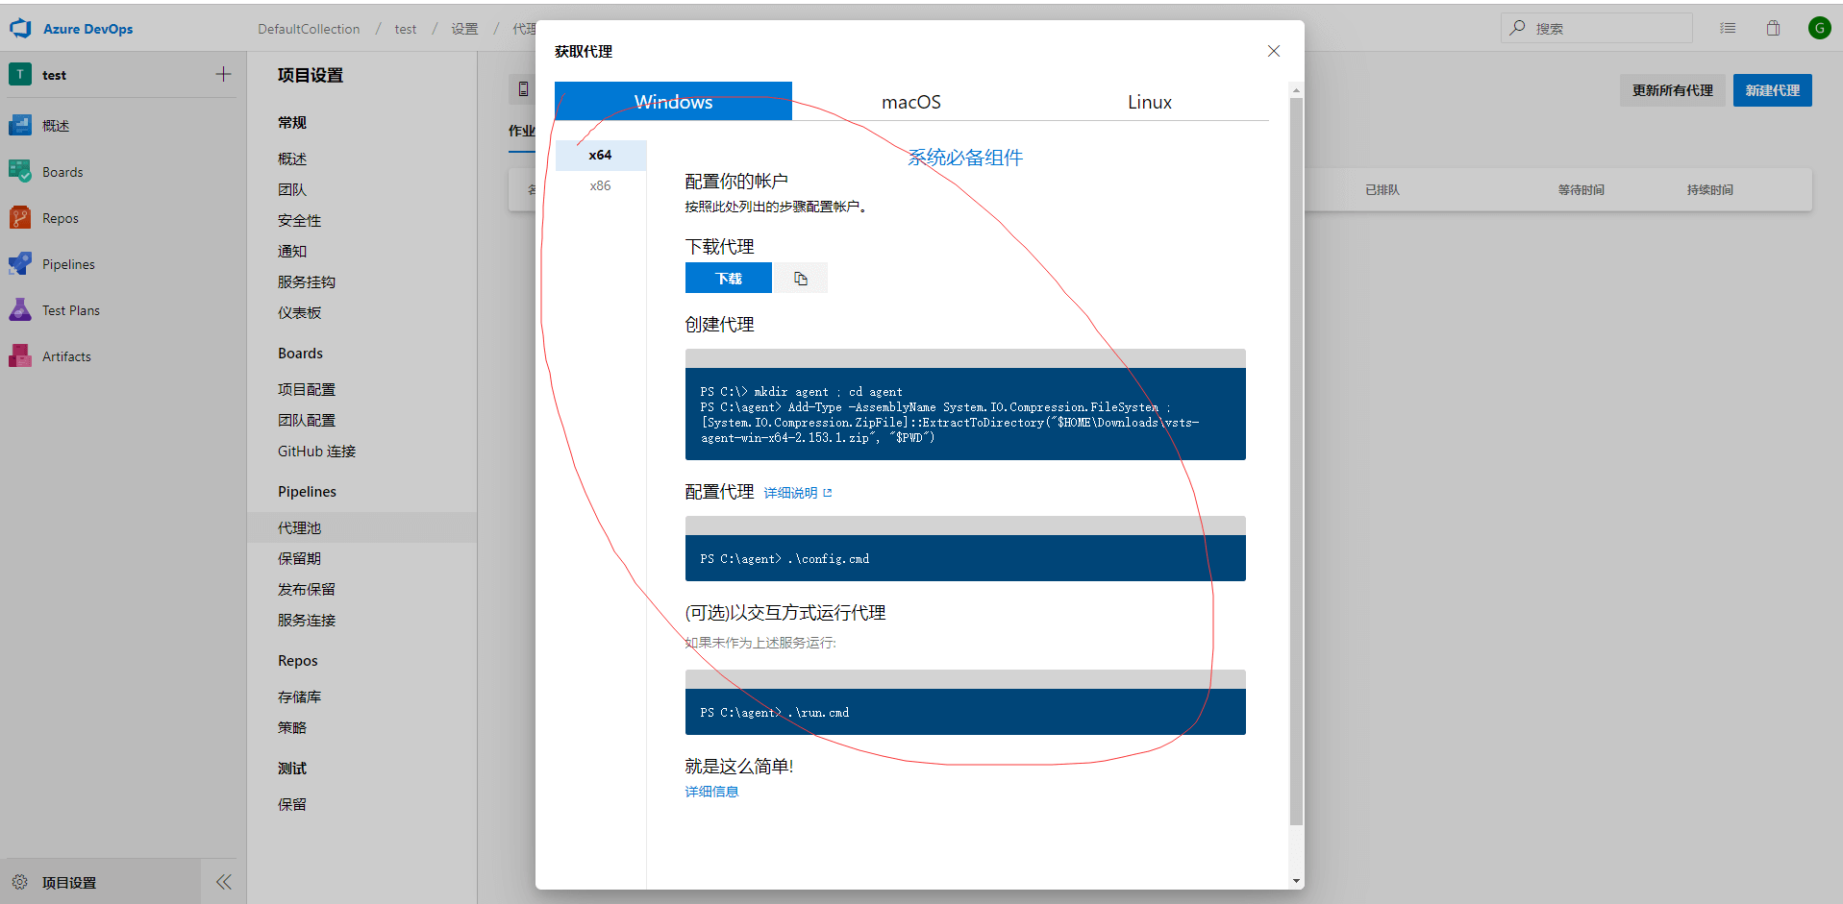Open the shopping bag marketplace icon
Viewport: 1843px width, 904px height.
pos(1773,28)
